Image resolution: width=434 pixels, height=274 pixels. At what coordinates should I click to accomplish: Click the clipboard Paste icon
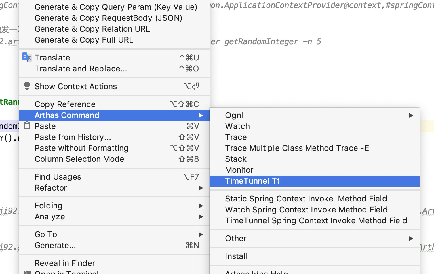click(27, 125)
